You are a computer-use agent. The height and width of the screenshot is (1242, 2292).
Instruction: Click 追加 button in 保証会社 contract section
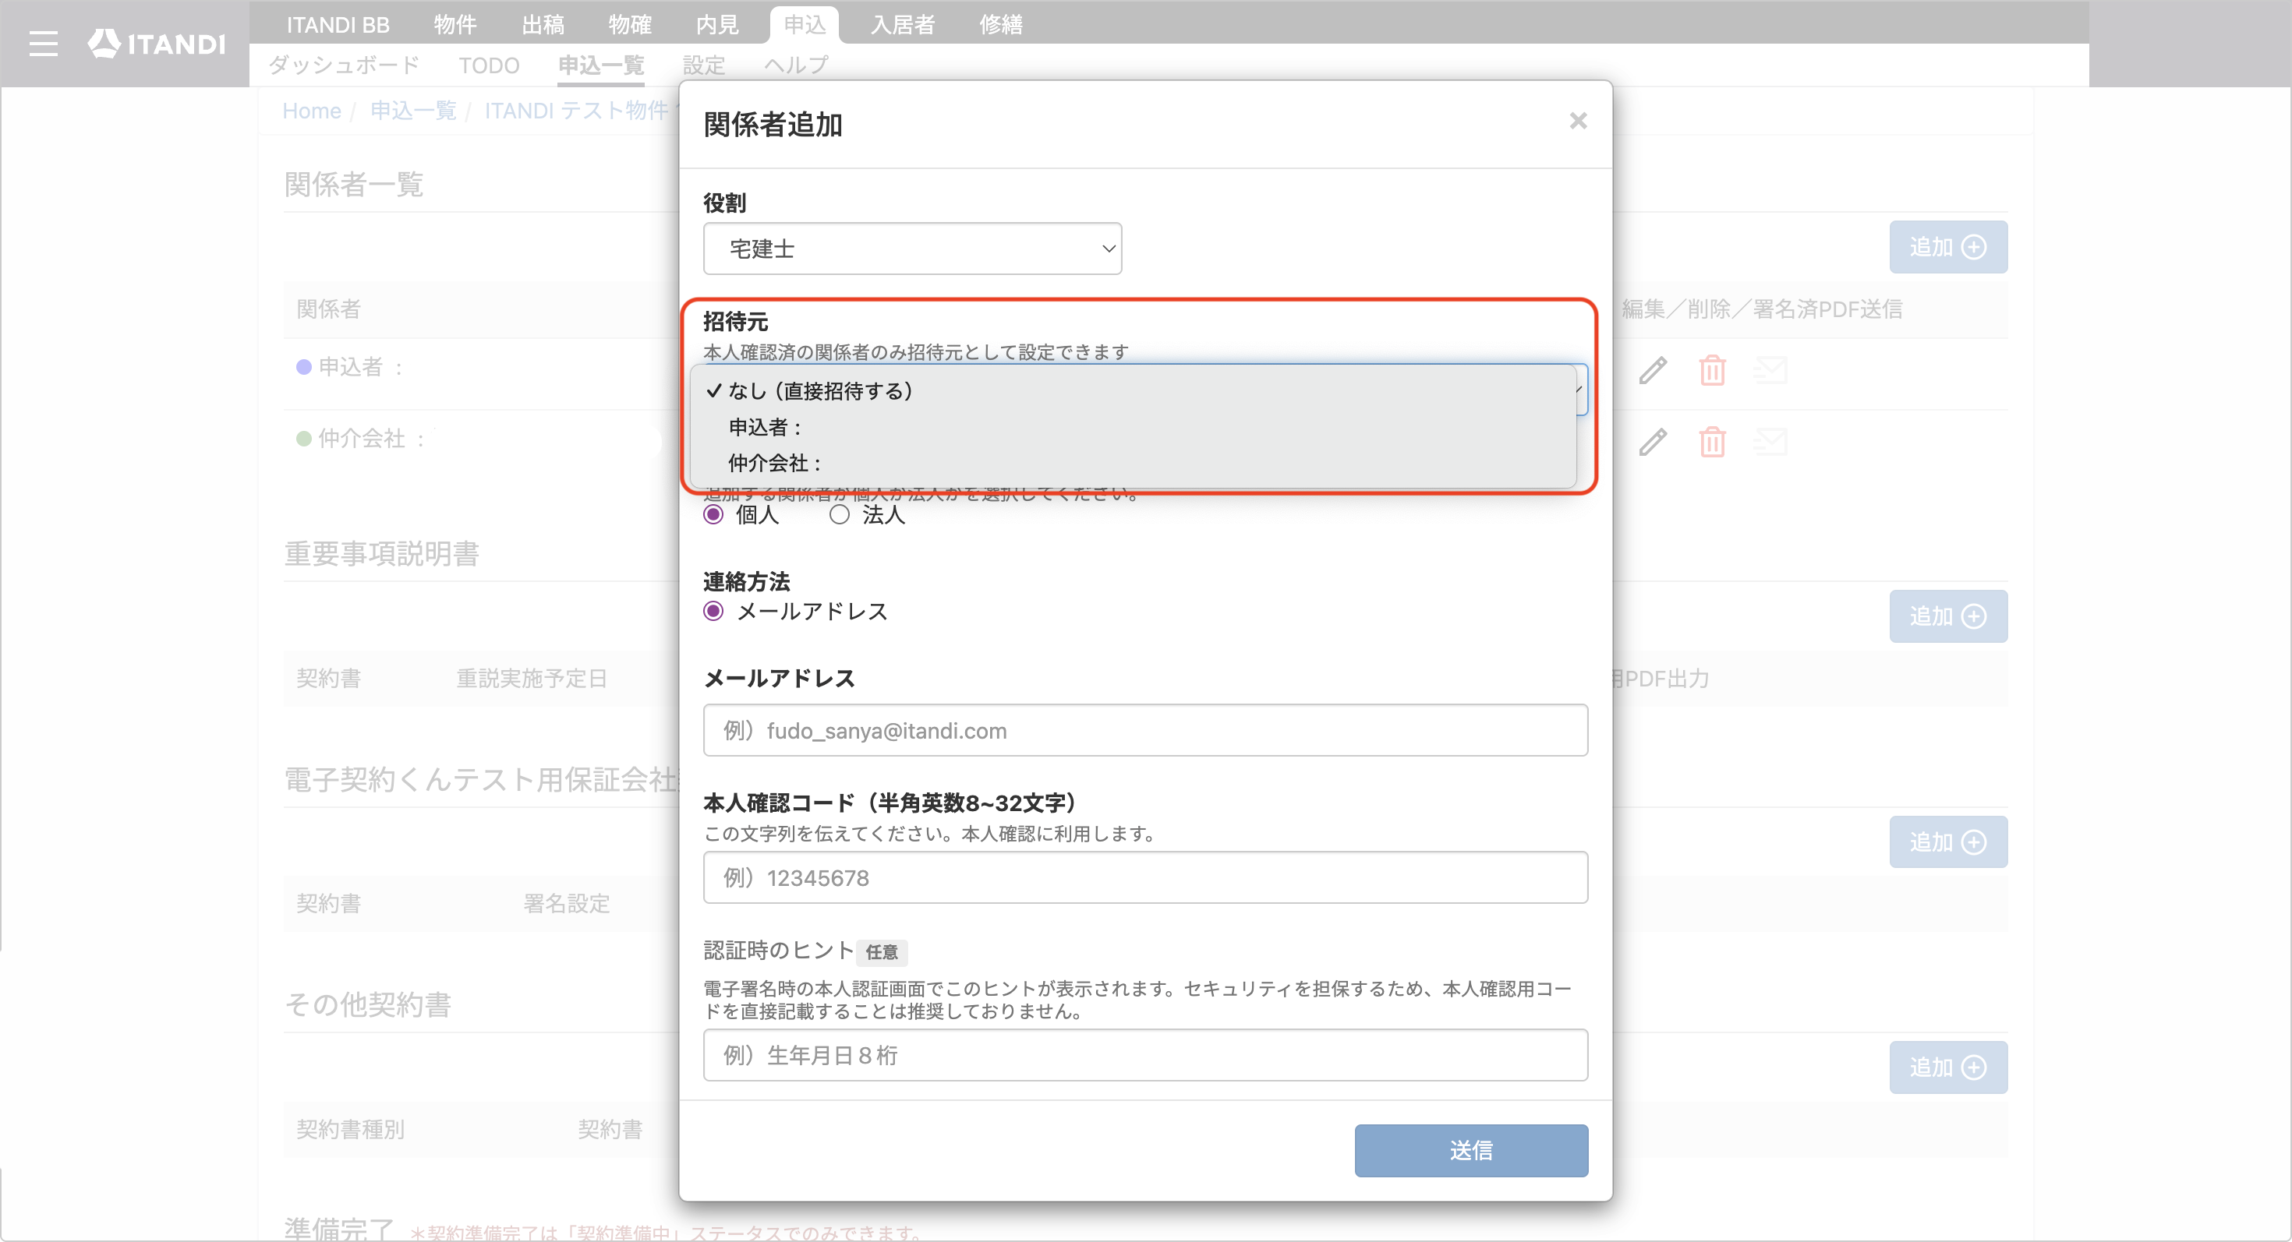pos(1947,842)
